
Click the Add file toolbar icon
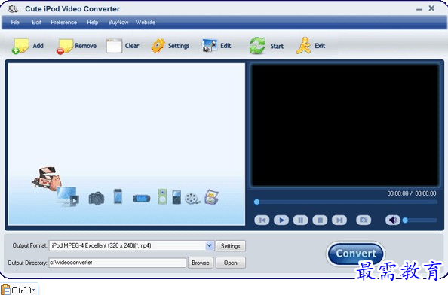pyautogui.click(x=20, y=46)
